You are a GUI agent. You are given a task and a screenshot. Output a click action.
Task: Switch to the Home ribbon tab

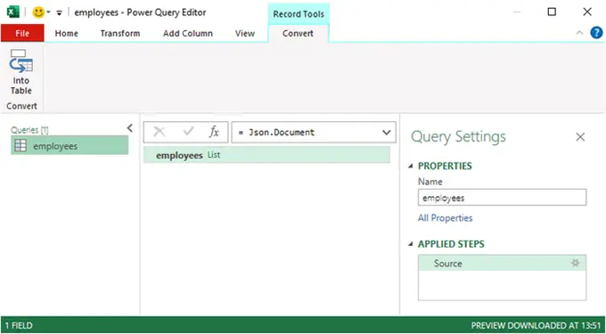(x=67, y=33)
